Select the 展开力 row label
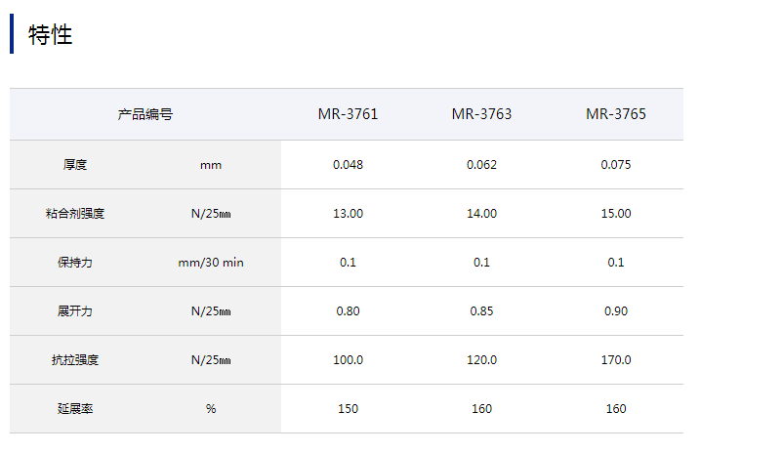Viewport: 783px width, 453px height. click(x=75, y=310)
